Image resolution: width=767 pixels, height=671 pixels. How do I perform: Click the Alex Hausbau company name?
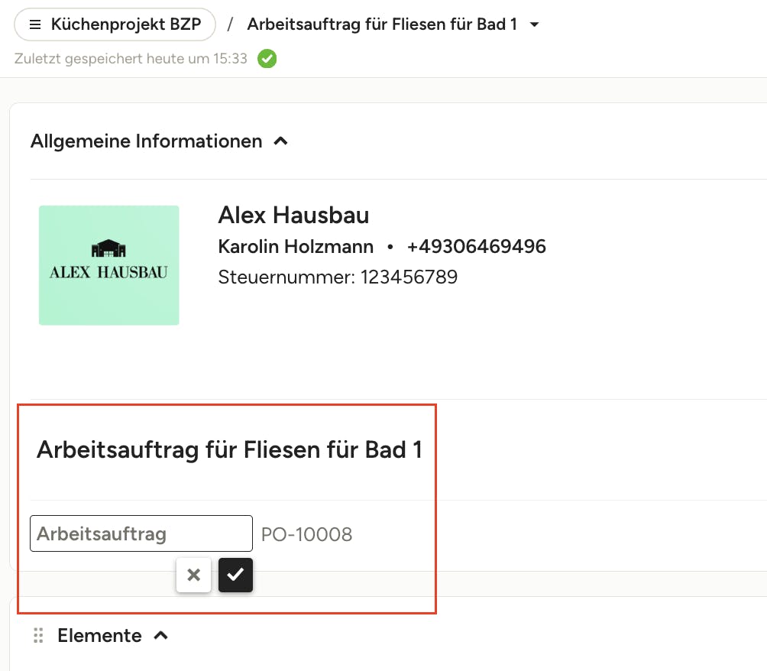tap(293, 216)
